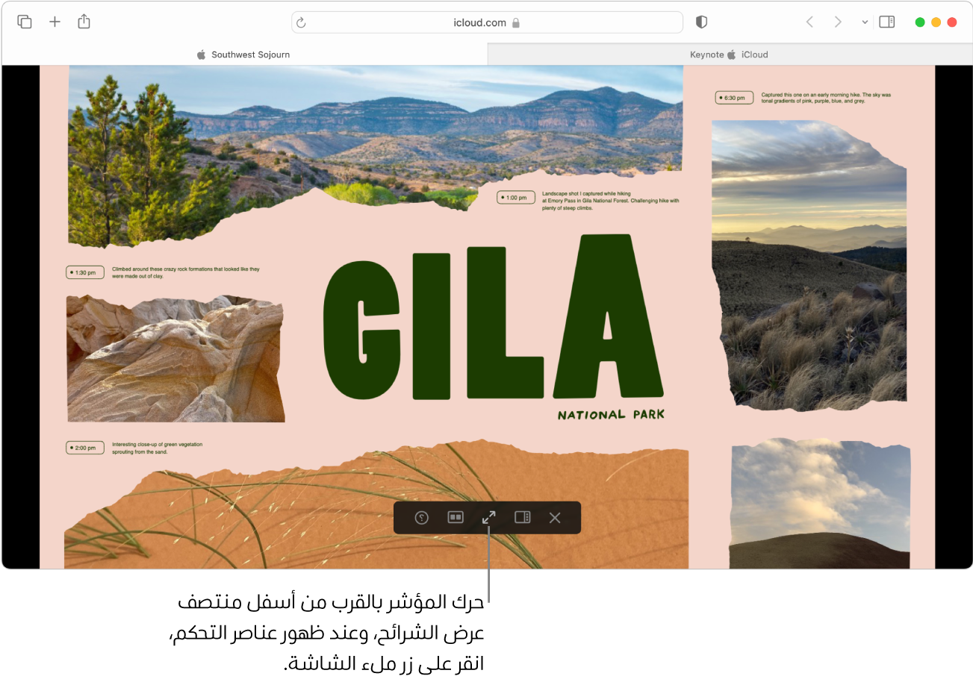Click the 1:00 pm time label
973x685 pixels.
516,198
